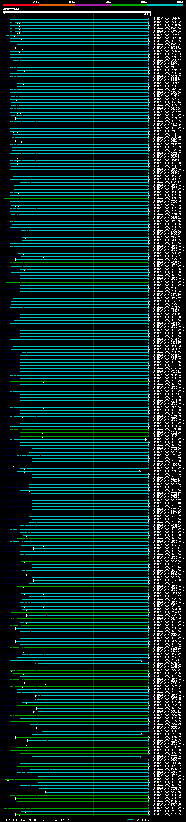Select hit label UniRef100_Q8NI61
Viewport: 186px width, 822px height.
[x=167, y=355]
